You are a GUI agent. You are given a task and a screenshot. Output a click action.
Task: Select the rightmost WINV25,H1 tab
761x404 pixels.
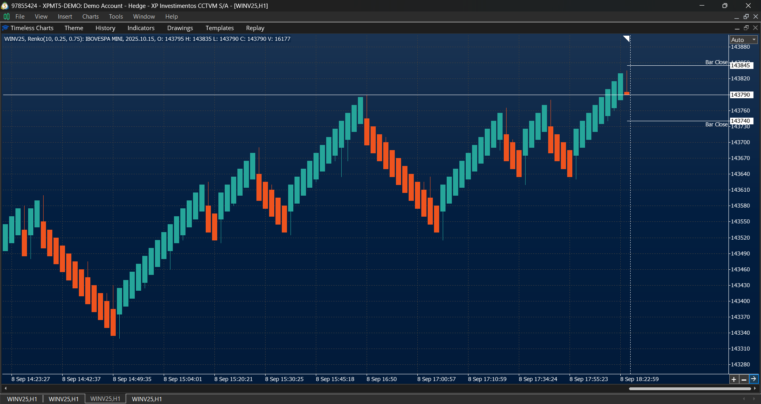(146, 399)
